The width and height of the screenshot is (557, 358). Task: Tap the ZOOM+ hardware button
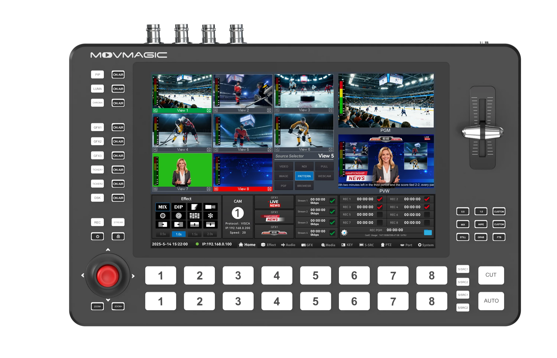(118, 306)
